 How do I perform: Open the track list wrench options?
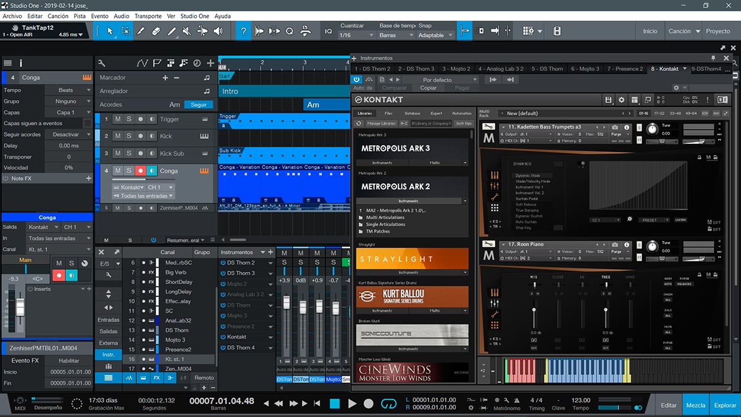pos(101,63)
